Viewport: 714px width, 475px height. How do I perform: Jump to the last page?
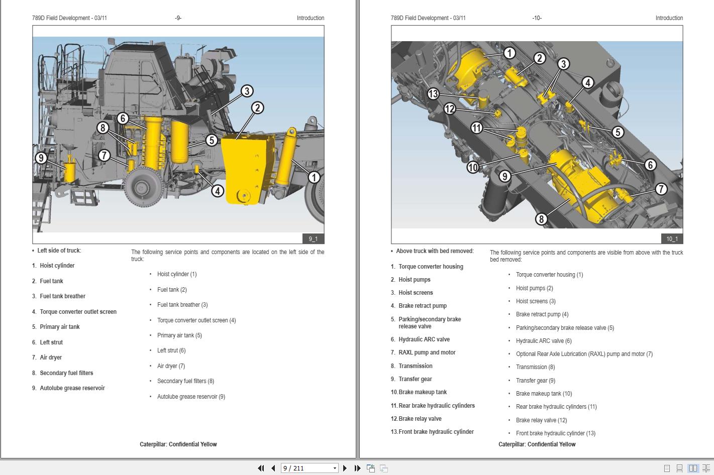(357, 468)
